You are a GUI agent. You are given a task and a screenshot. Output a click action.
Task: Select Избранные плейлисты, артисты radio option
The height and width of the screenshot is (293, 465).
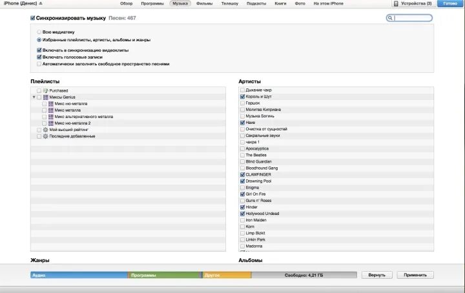coord(39,40)
